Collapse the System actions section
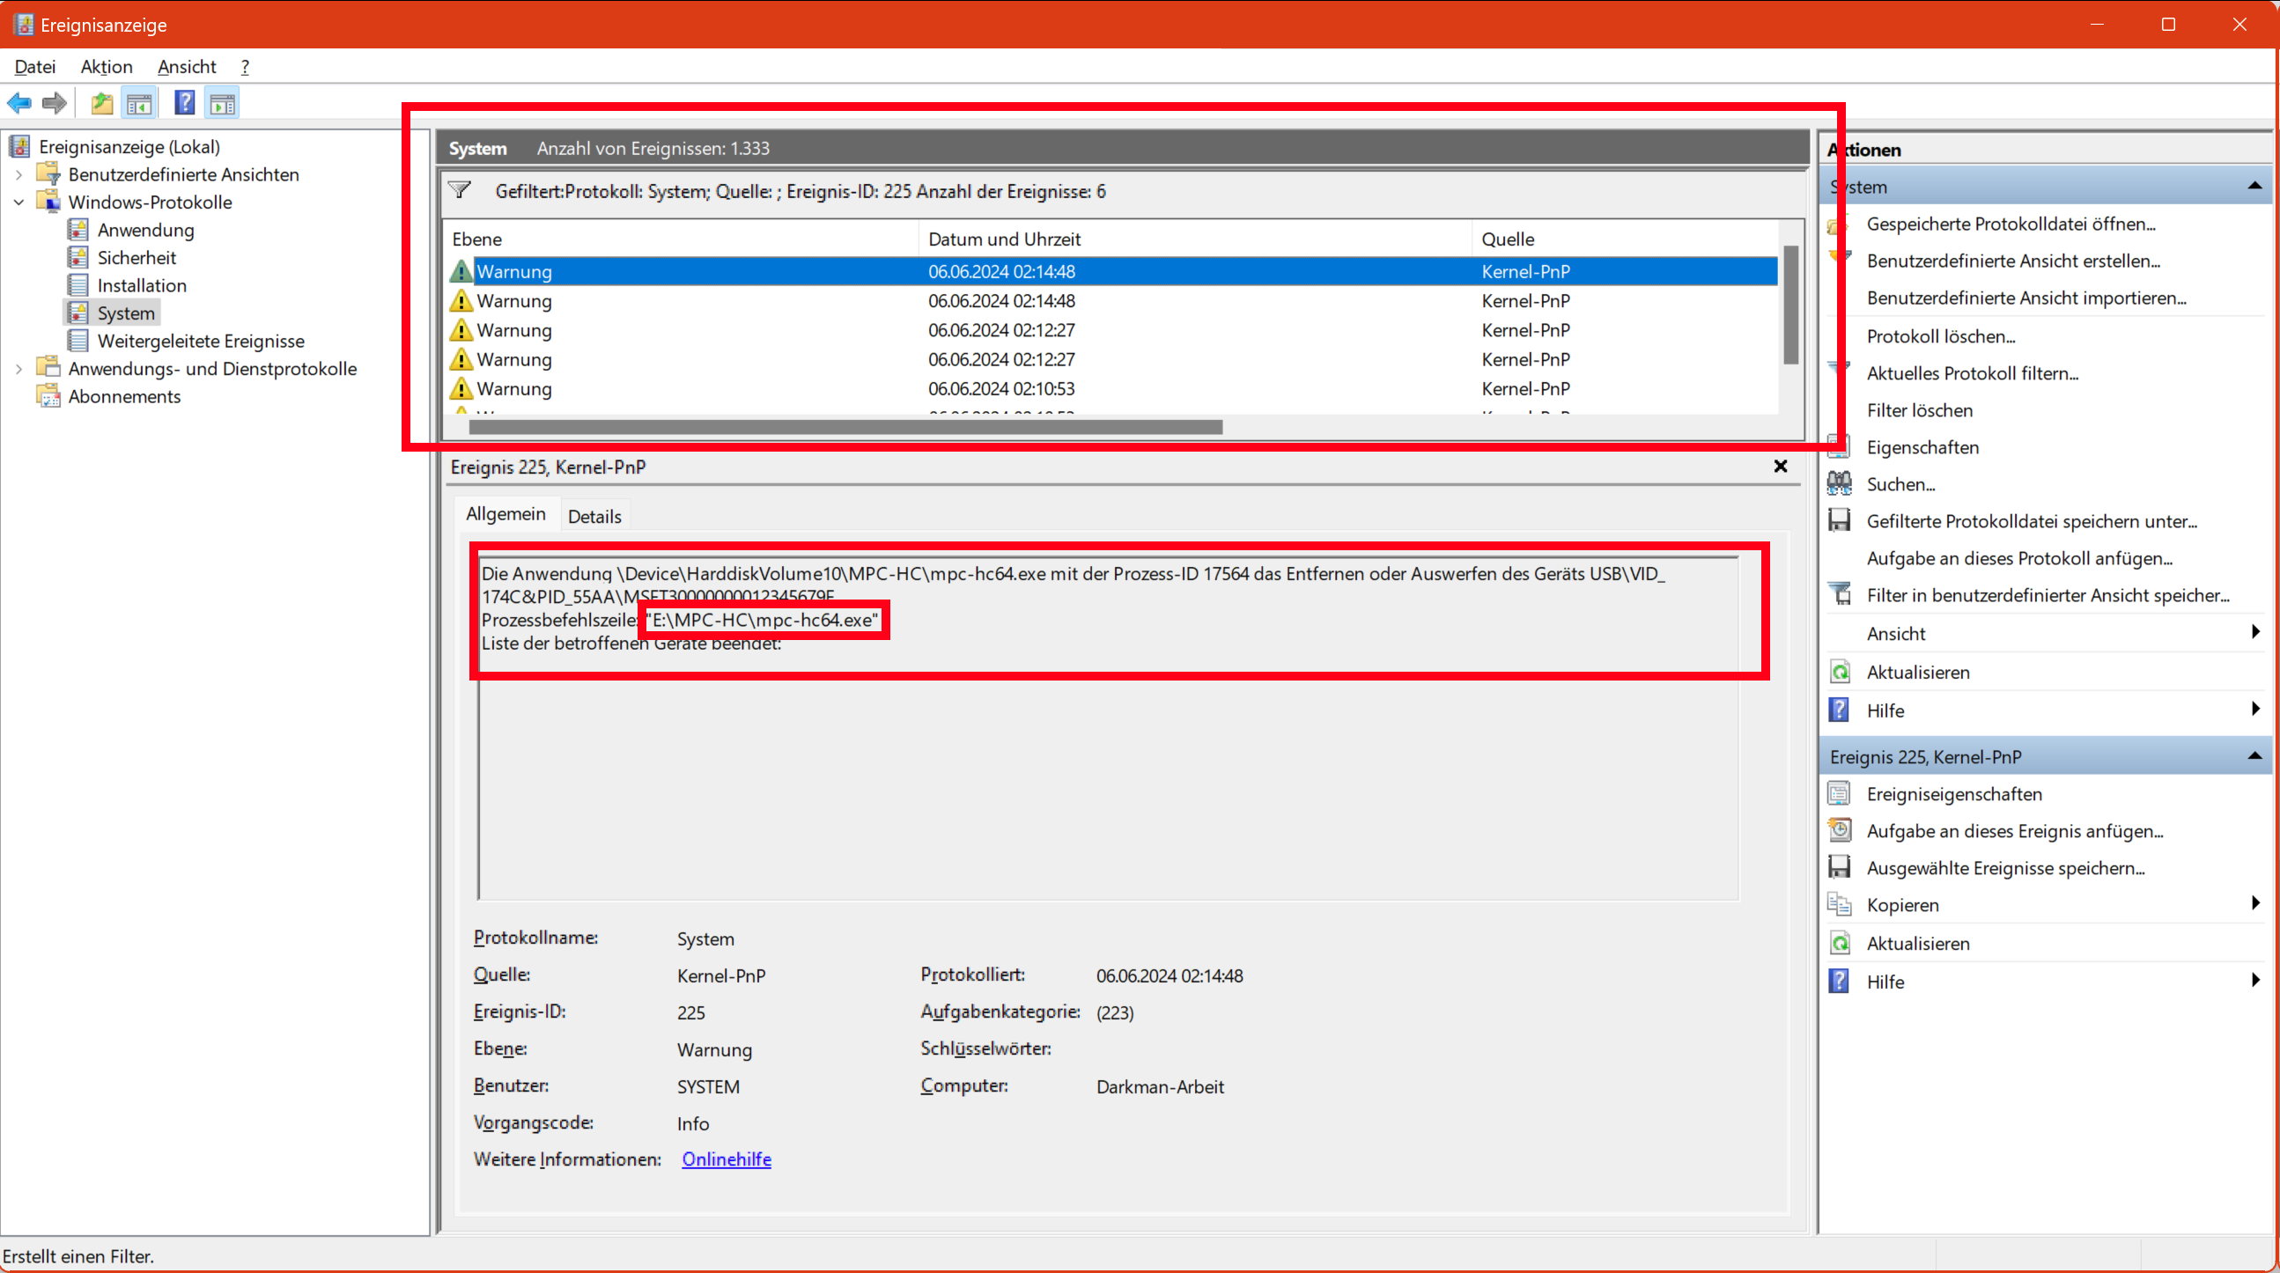The width and height of the screenshot is (2280, 1273). [2254, 187]
